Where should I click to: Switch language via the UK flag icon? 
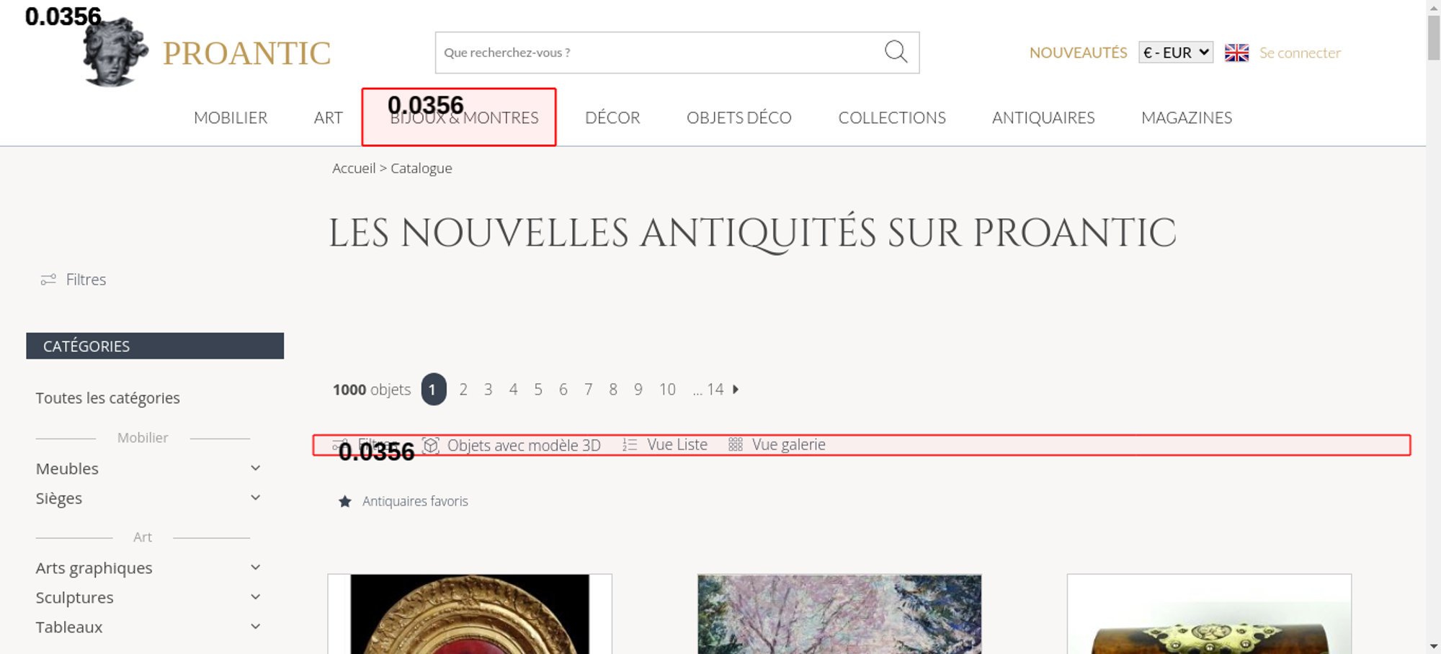pyautogui.click(x=1236, y=53)
